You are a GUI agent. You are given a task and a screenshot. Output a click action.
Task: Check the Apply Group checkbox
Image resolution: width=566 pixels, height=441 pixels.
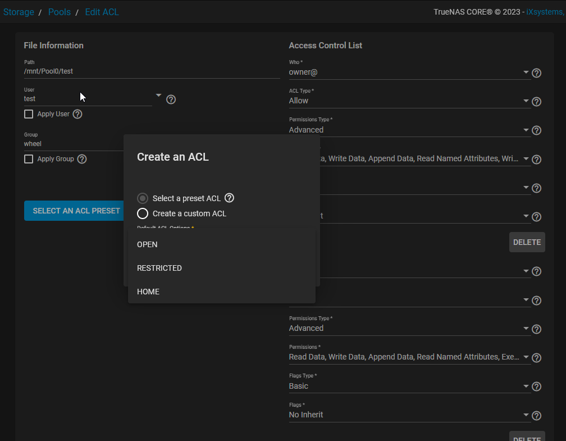(x=29, y=159)
